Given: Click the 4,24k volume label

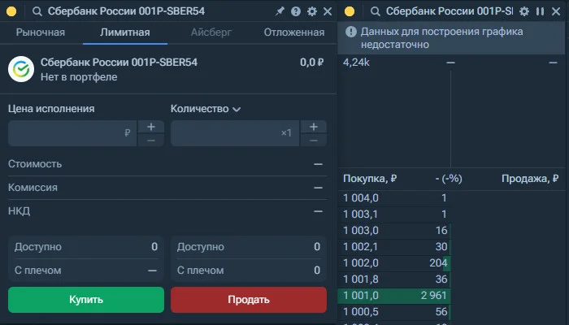Looking at the screenshot, I should click(356, 63).
